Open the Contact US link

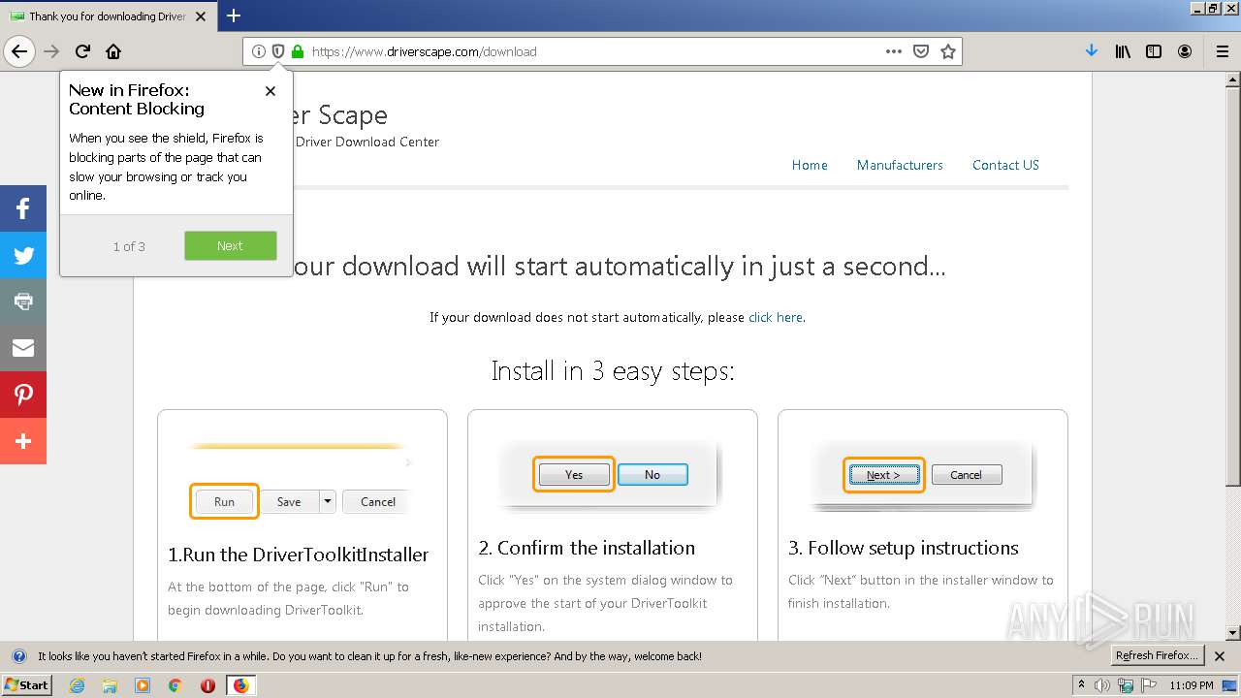(1005, 165)
